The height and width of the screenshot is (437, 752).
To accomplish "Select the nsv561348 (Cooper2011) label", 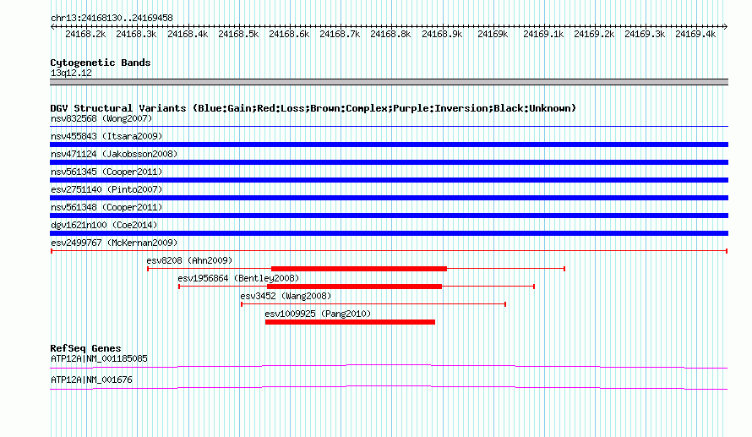I will tap(106, 207).
